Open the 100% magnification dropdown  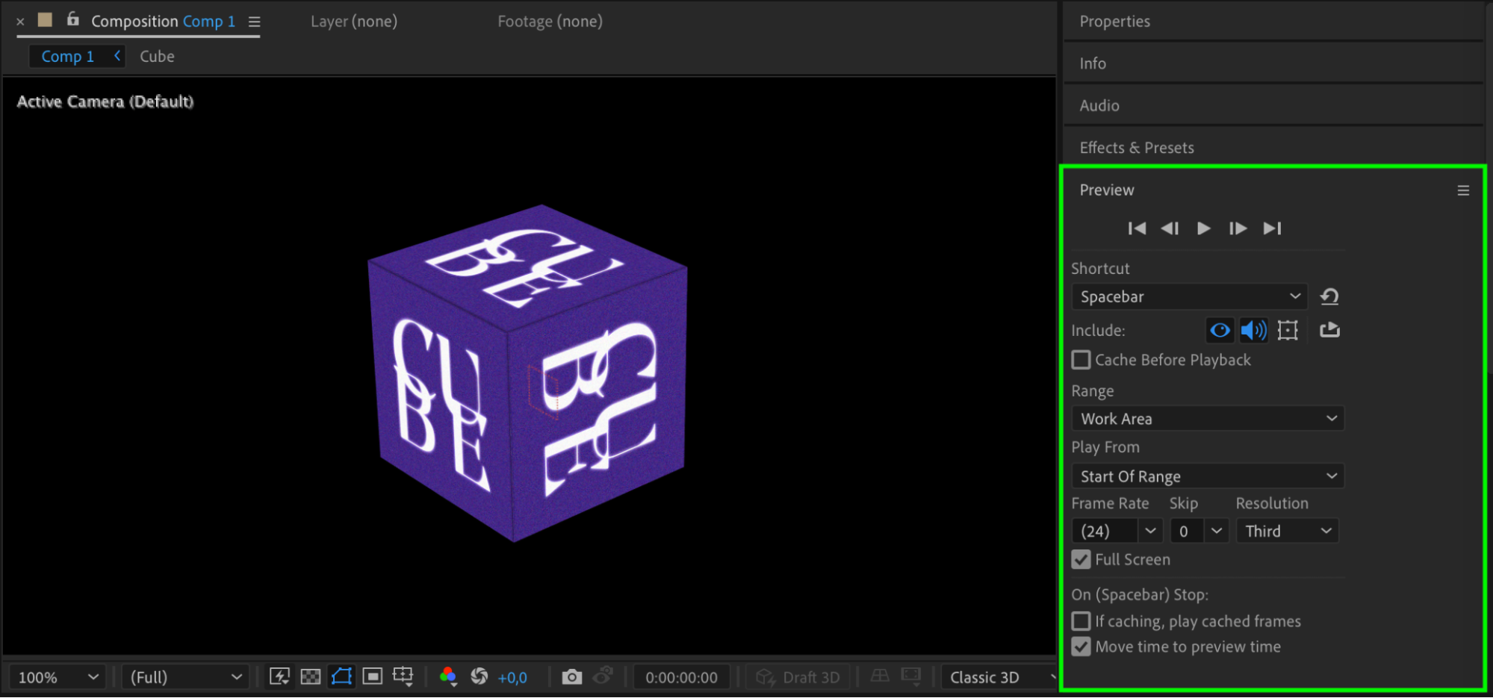coord(58,677)
